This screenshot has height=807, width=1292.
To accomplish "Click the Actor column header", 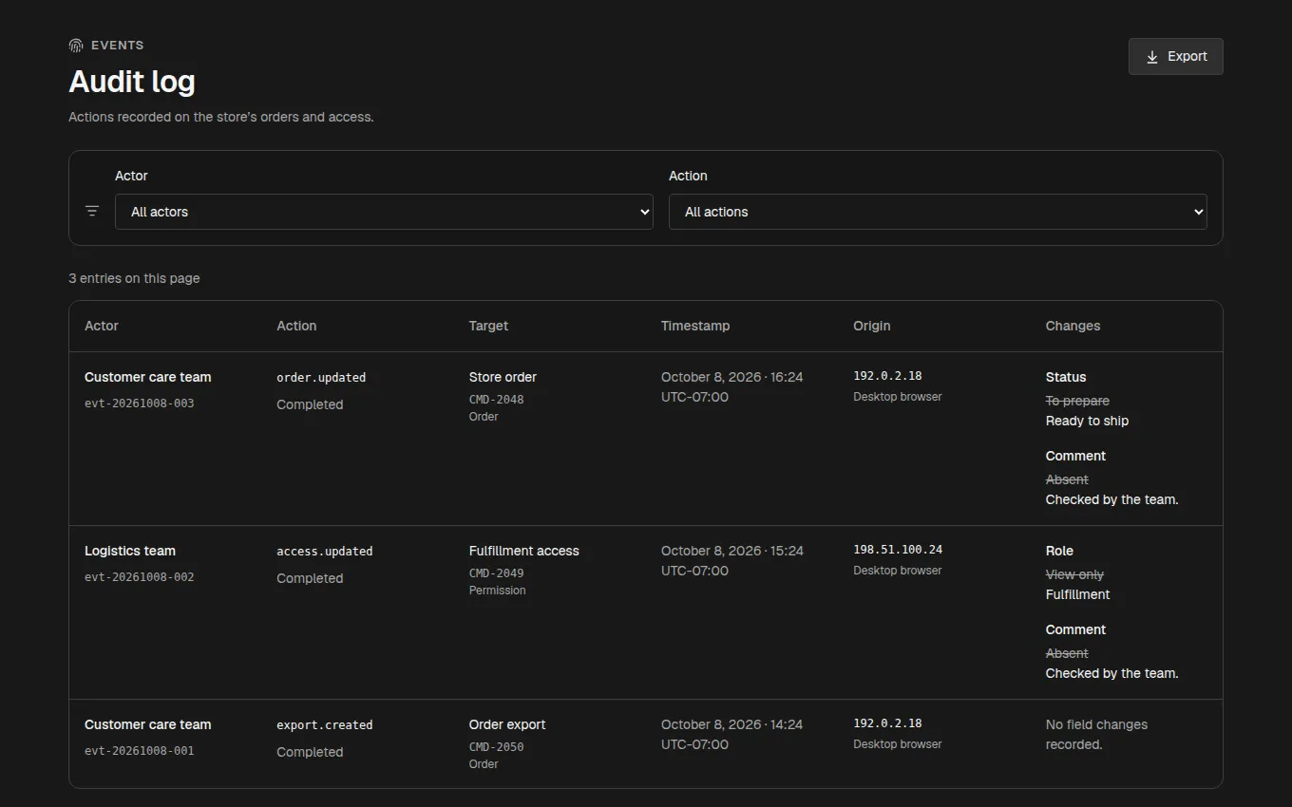I will [102, 326].
